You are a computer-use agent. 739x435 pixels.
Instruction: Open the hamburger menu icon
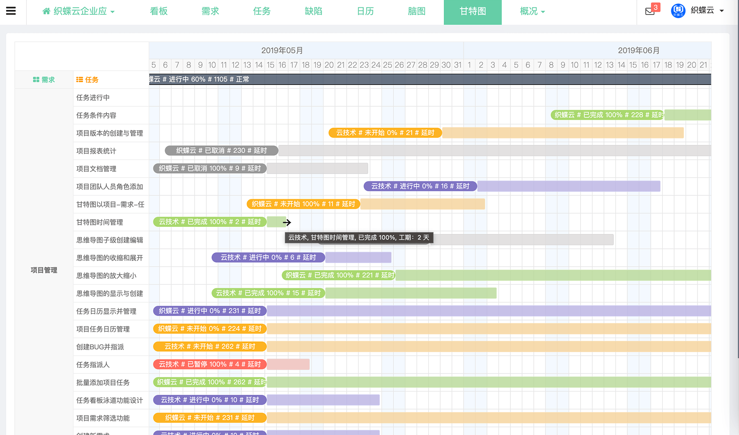(11, 11)
